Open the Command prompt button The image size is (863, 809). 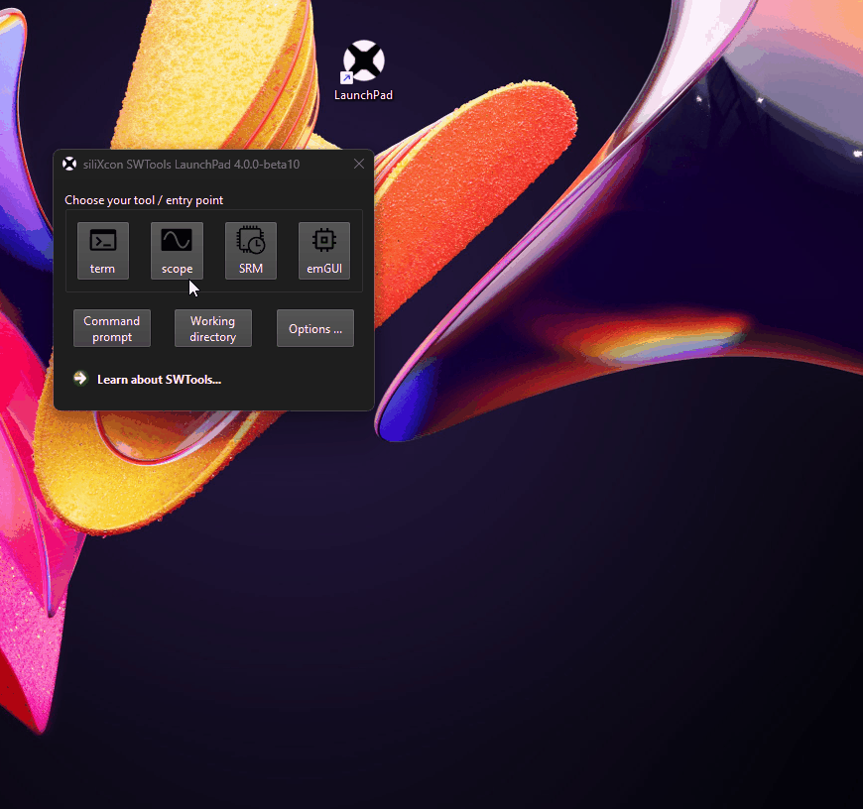112,328
